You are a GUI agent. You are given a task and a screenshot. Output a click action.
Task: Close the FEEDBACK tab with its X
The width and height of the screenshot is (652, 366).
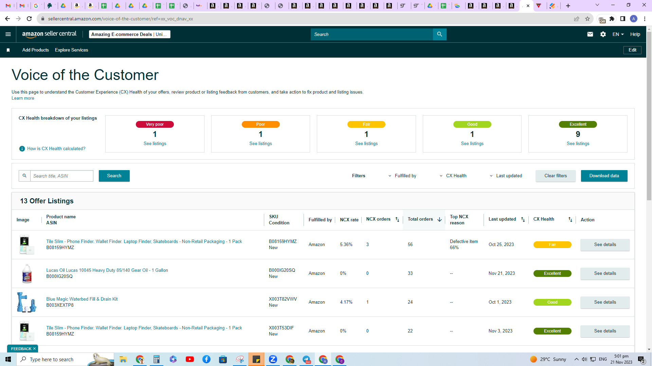tap(34, 349)
